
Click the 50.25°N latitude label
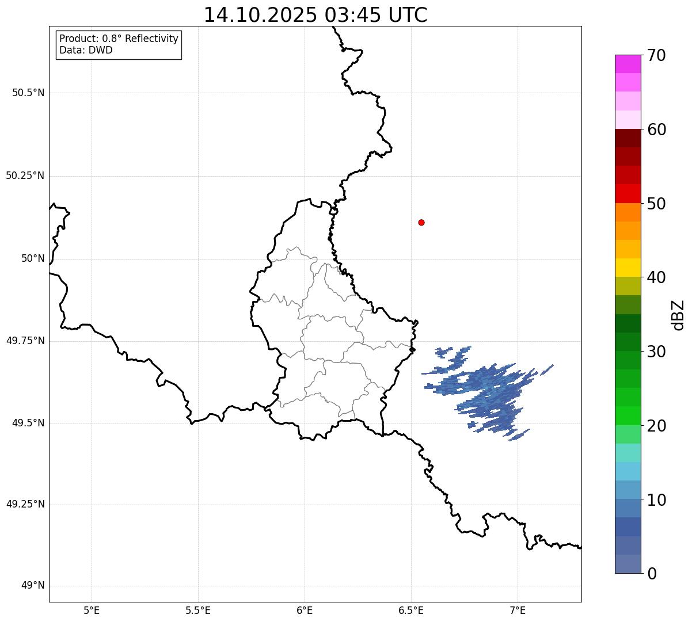pyautogui.click(x=25, y=175)
